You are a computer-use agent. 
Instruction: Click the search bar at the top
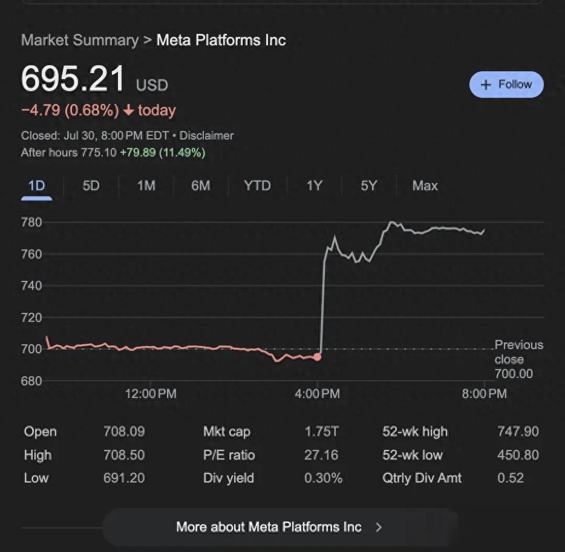coord(282,3)
